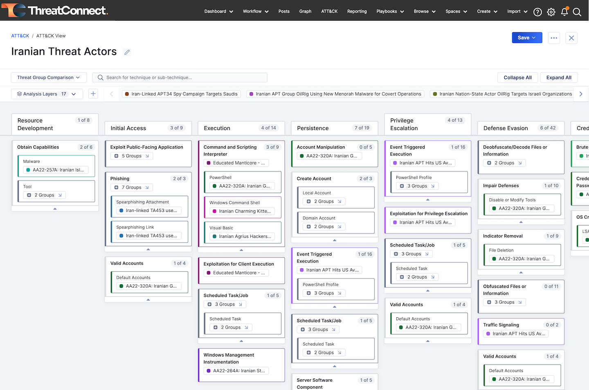Select Iranian APT Group OilRig Menorah layer
This screenshot has height=390, width=589.
pyautogui.click(x=335, y=94)
